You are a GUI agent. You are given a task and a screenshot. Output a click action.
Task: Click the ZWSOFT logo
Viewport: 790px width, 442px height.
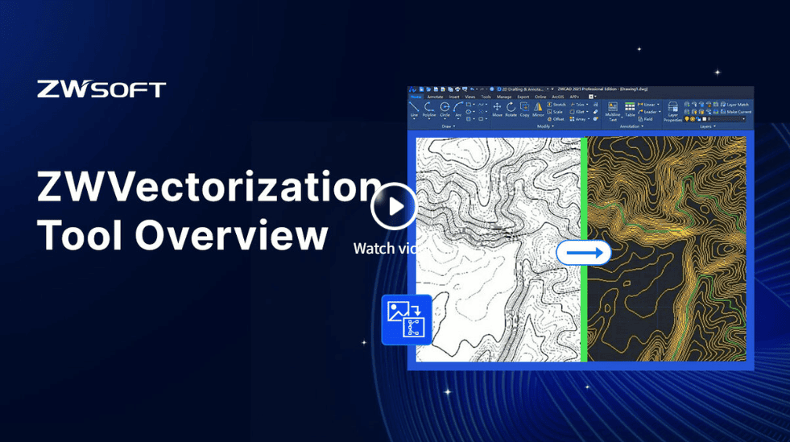point(101,89)
